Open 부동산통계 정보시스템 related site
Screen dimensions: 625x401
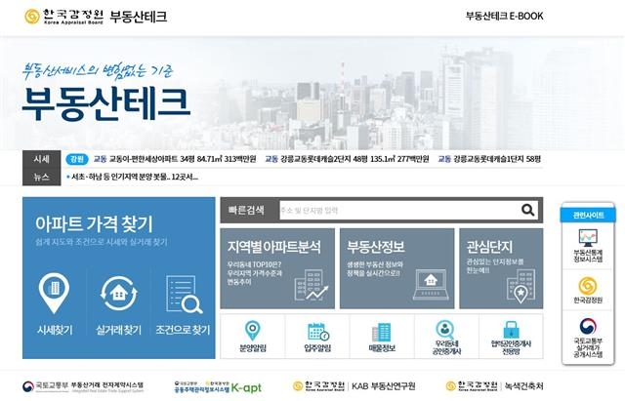tap(588, 245)
